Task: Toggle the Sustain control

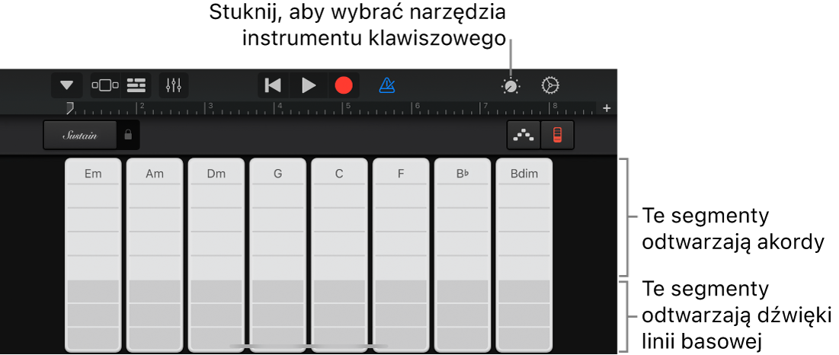Action: pos(80,135)
